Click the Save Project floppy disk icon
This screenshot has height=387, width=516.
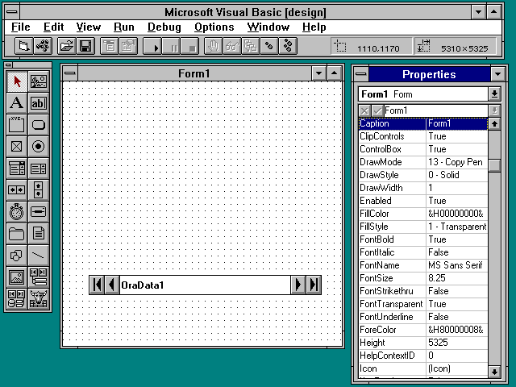[x=85, y=47]
